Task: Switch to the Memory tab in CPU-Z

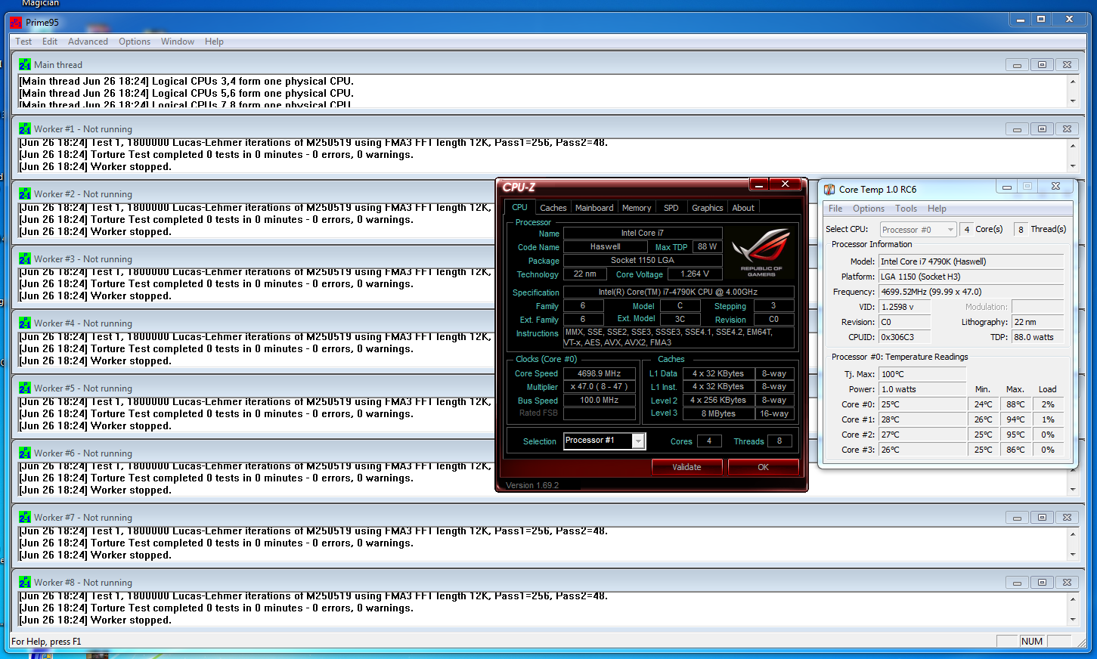Action: [x=637, y=208]
